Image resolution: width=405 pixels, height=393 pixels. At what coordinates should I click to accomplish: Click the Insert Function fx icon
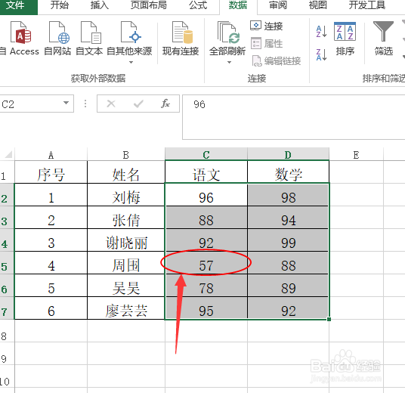(x=165, y=104)
